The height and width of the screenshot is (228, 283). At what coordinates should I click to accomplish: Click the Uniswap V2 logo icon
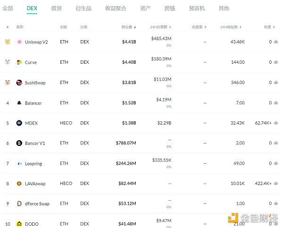click(x=19, y=42)
